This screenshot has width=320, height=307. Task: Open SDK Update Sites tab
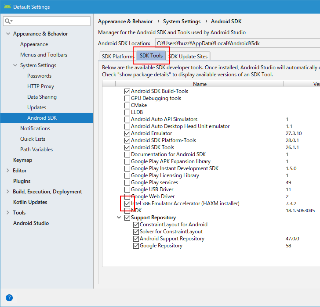(x=188, y=57)
